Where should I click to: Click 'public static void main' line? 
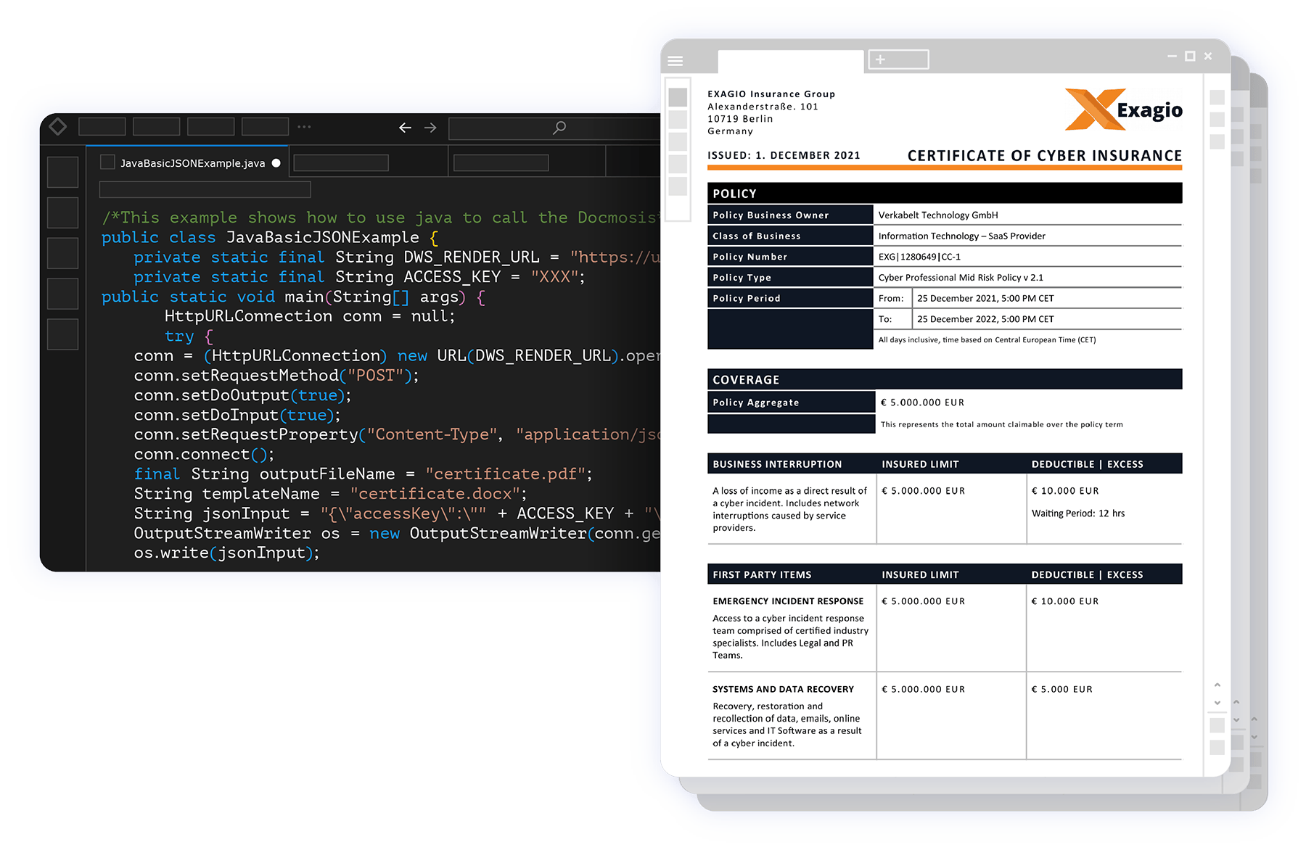[294, 297]
